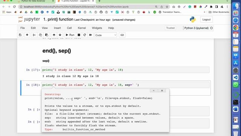Restart the kernel icon
Viewport: 241px width, 136px height.
click(x=85, y=35)
